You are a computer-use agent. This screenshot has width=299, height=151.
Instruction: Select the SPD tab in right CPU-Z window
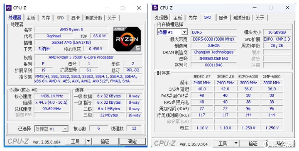208,17
